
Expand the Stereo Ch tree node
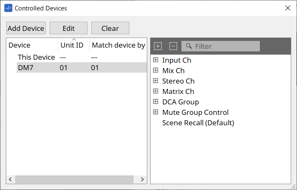click(156, 81)
